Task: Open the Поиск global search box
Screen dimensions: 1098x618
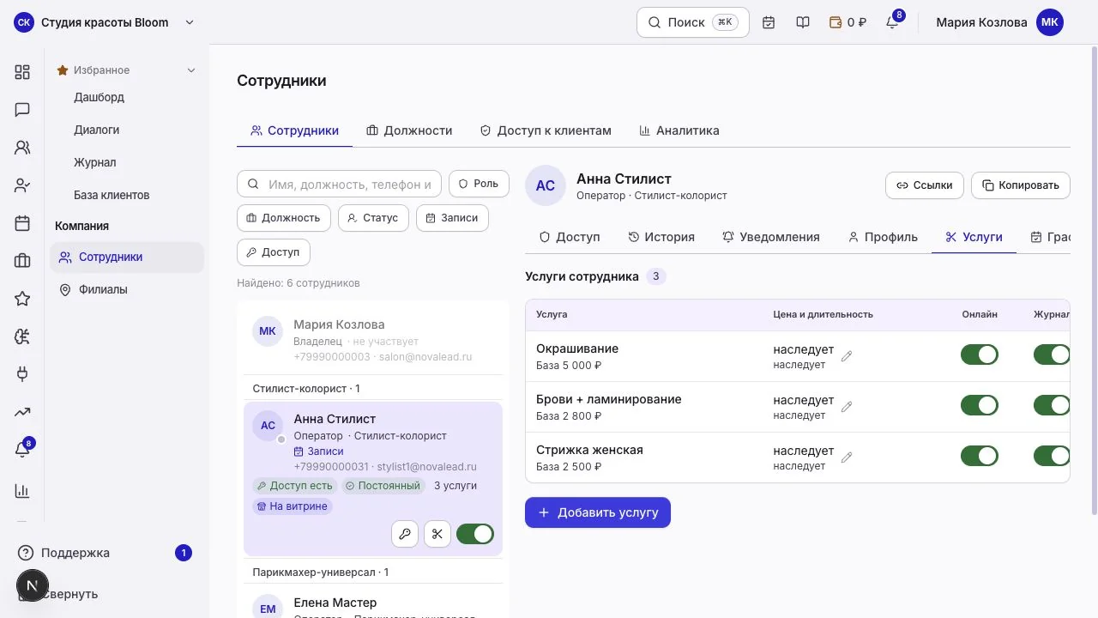Action: (693, 22)
